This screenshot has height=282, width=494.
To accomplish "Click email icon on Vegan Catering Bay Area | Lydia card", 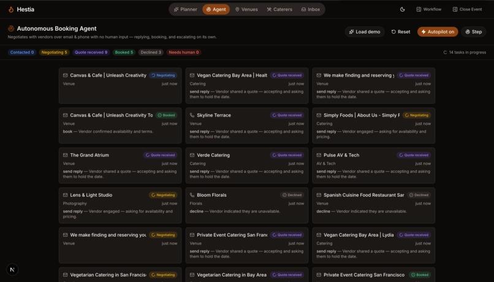I will click(319, 235).
